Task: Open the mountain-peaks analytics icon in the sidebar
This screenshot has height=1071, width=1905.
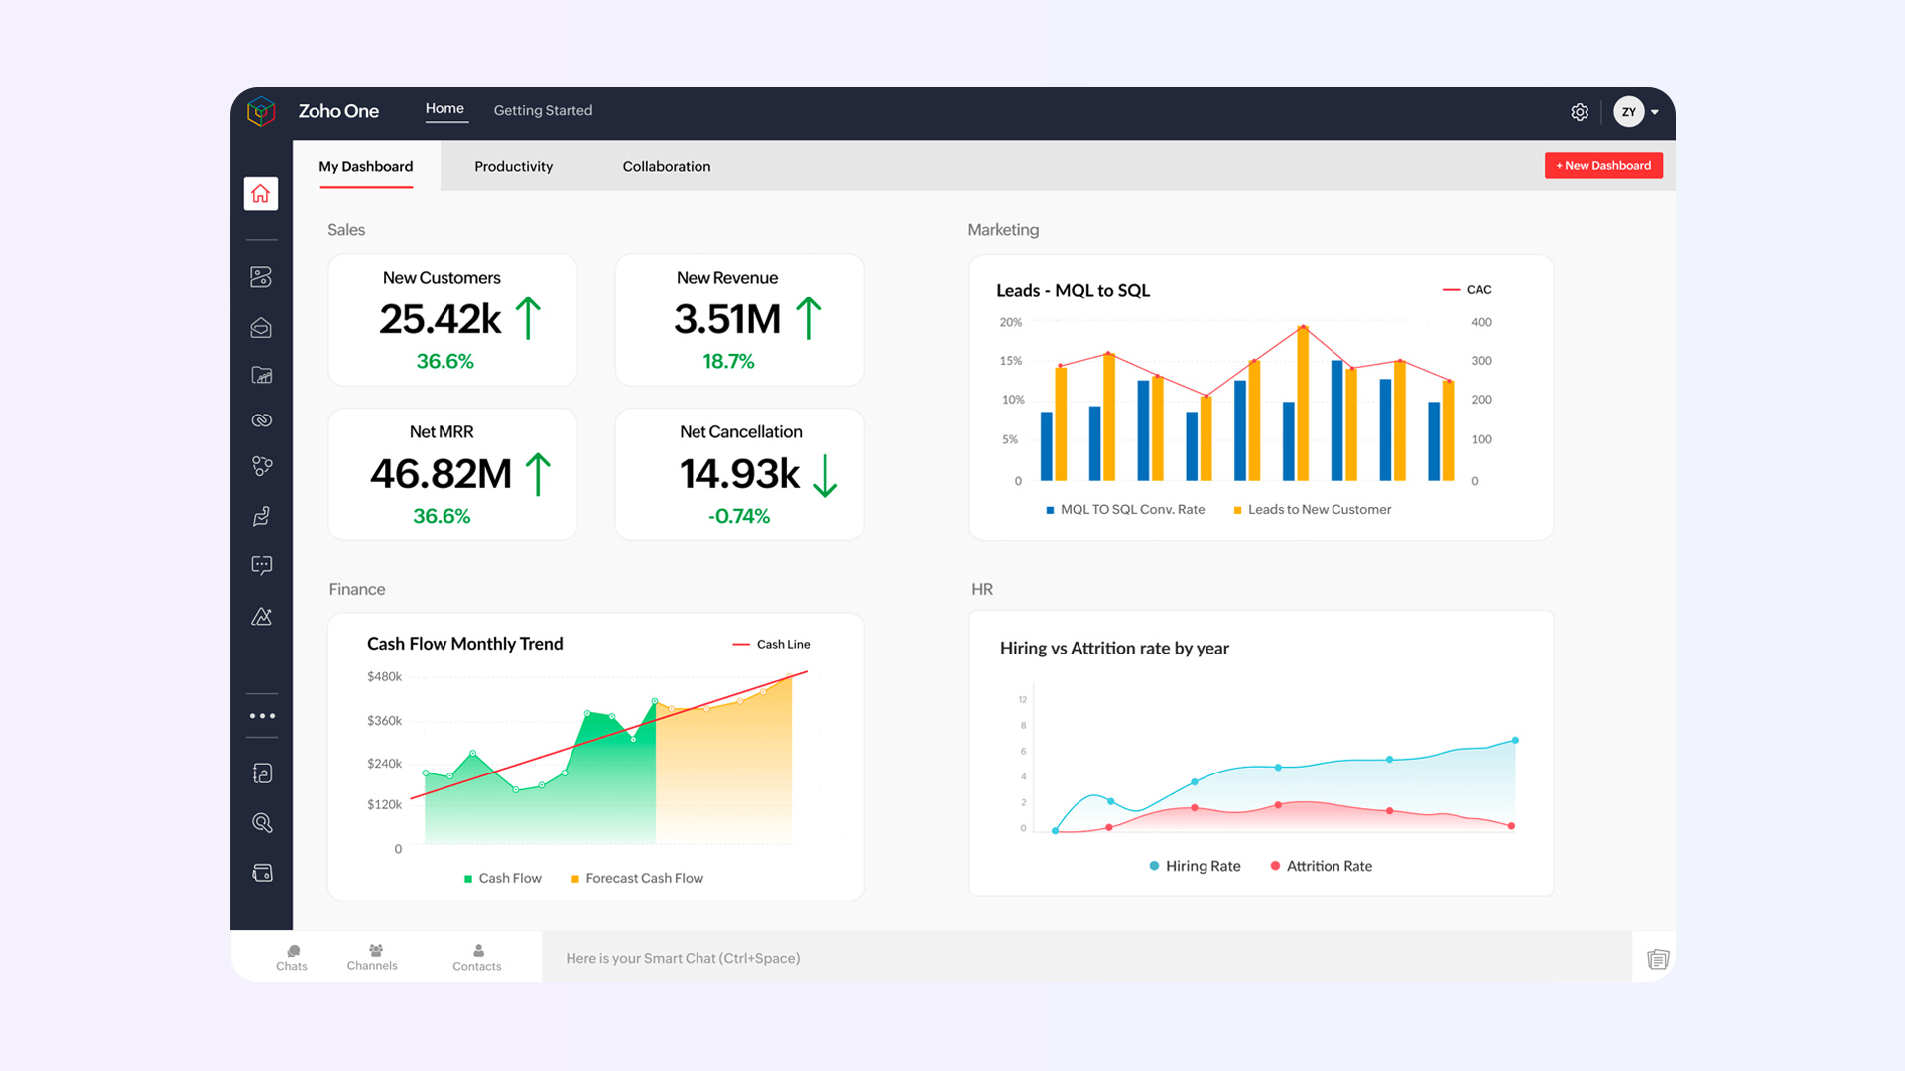Action: 261,616
